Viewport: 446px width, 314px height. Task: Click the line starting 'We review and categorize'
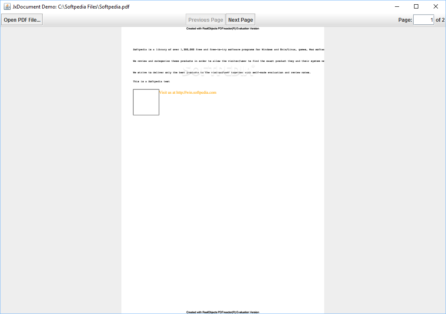pos(228,61)
